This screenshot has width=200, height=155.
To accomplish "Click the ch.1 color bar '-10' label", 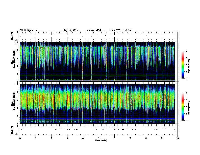I will (187, 79).
